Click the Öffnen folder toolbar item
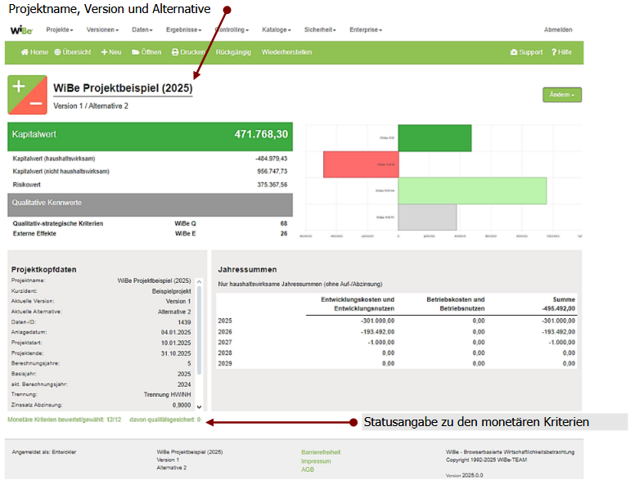The width and height of the screenshot is (630, 485). 146,52
